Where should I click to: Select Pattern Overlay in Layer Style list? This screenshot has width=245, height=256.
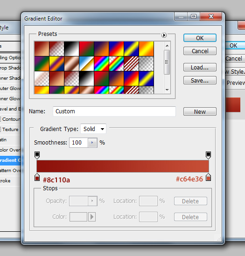pos(10,171)
